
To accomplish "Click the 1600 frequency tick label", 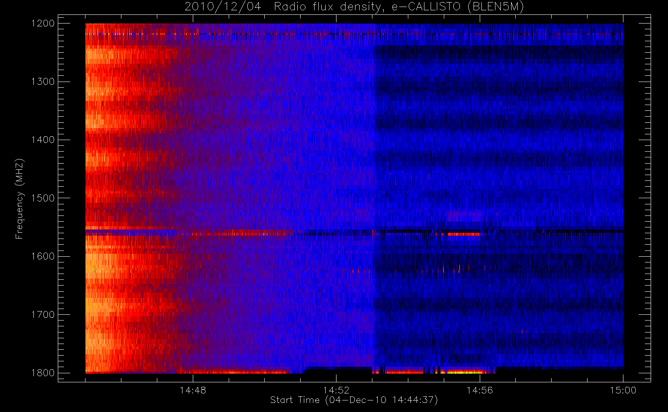I will [43, 256].
